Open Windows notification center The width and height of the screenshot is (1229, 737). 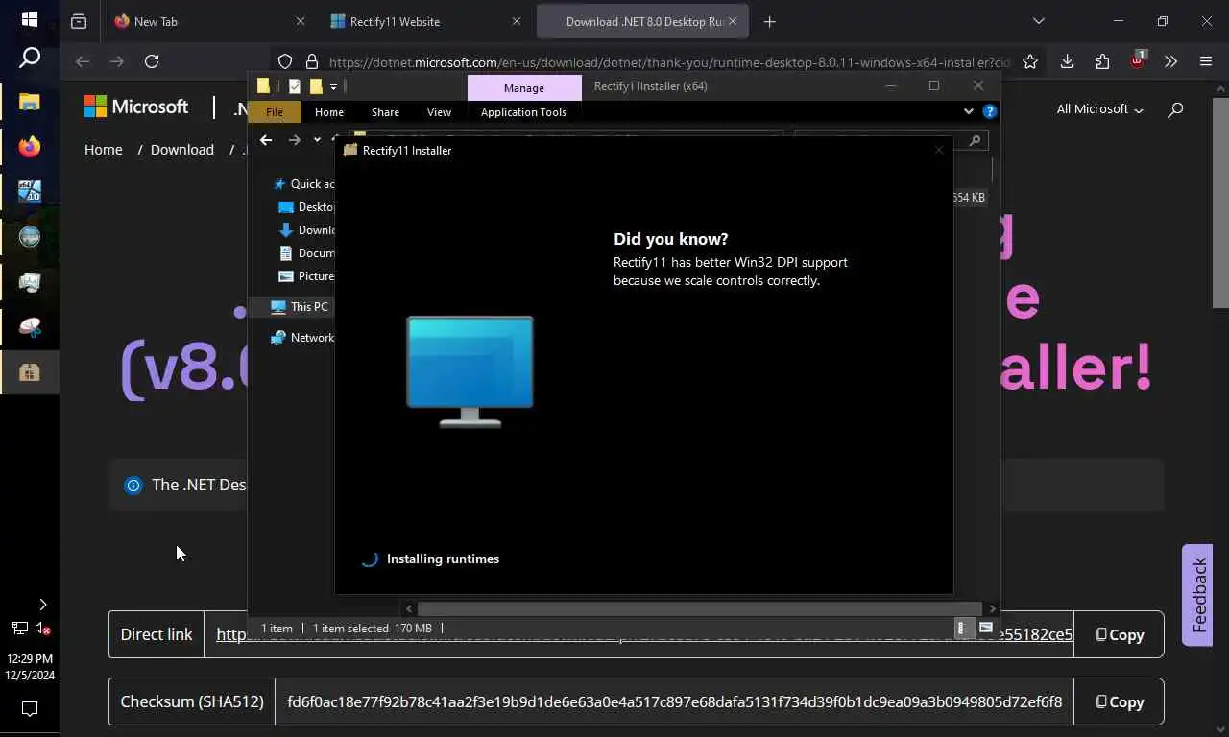(x=30, y=709)
